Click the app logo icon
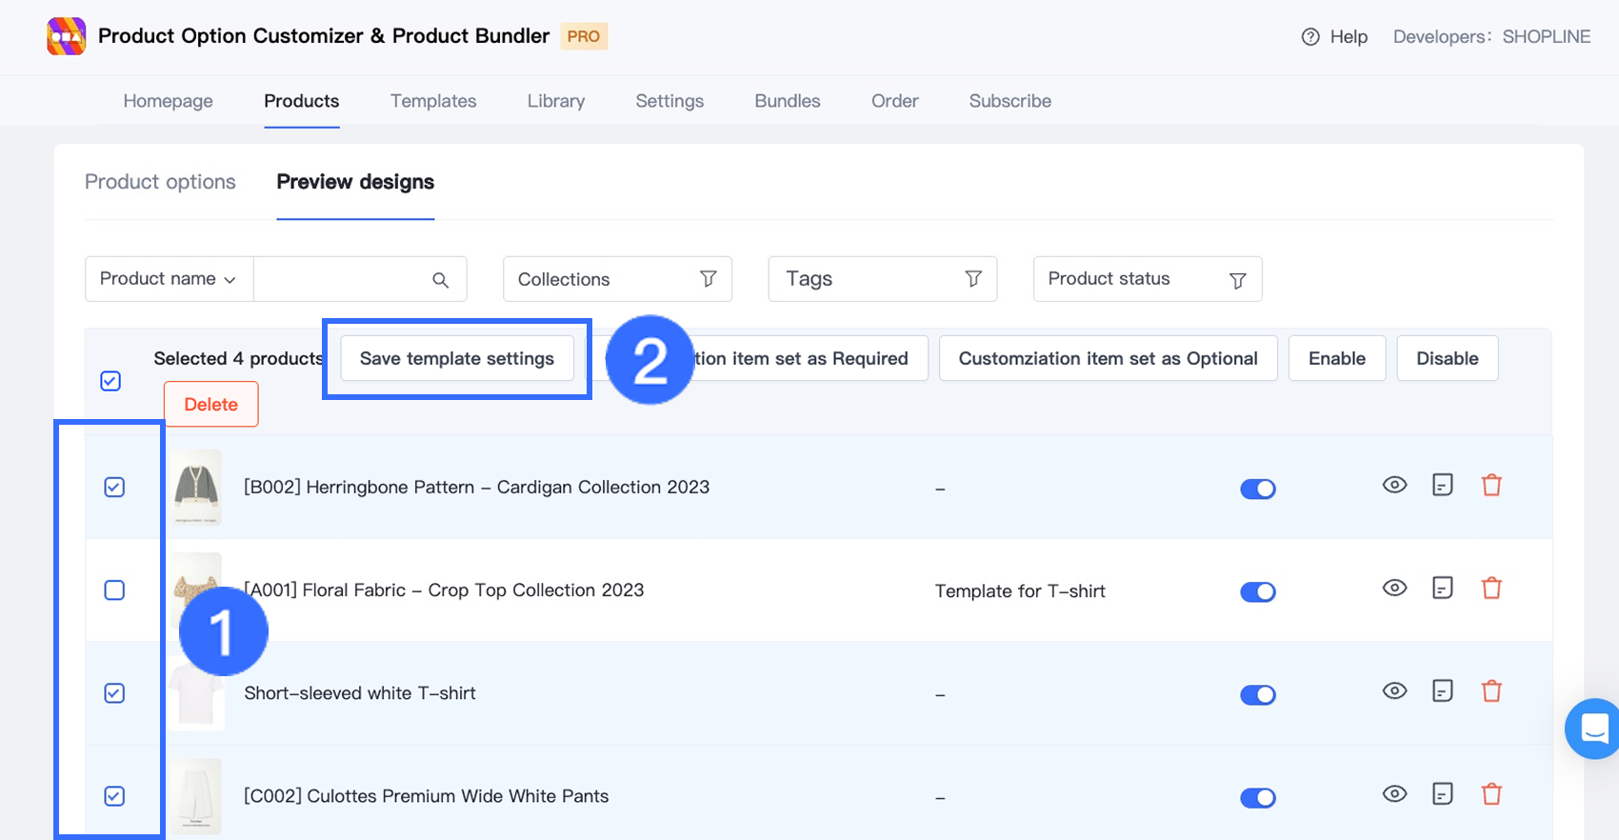The height and width of the screenshot is (840, 1619). pos(66,36)
